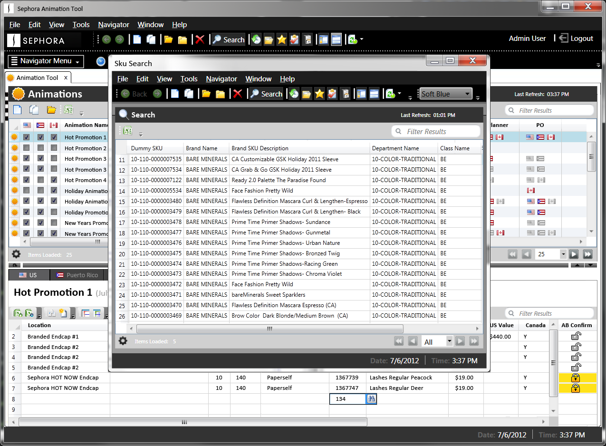
Task: Click the binoculars lookup icon beside 134
Action: click(x=371, y=399)
